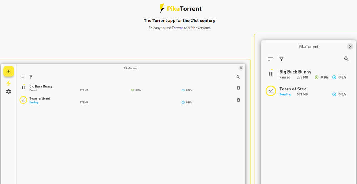The width and height of the screenshot is (357, 184).
Task: Click PikaTorrent title of narrow window
Action: (x=308, y=46)
